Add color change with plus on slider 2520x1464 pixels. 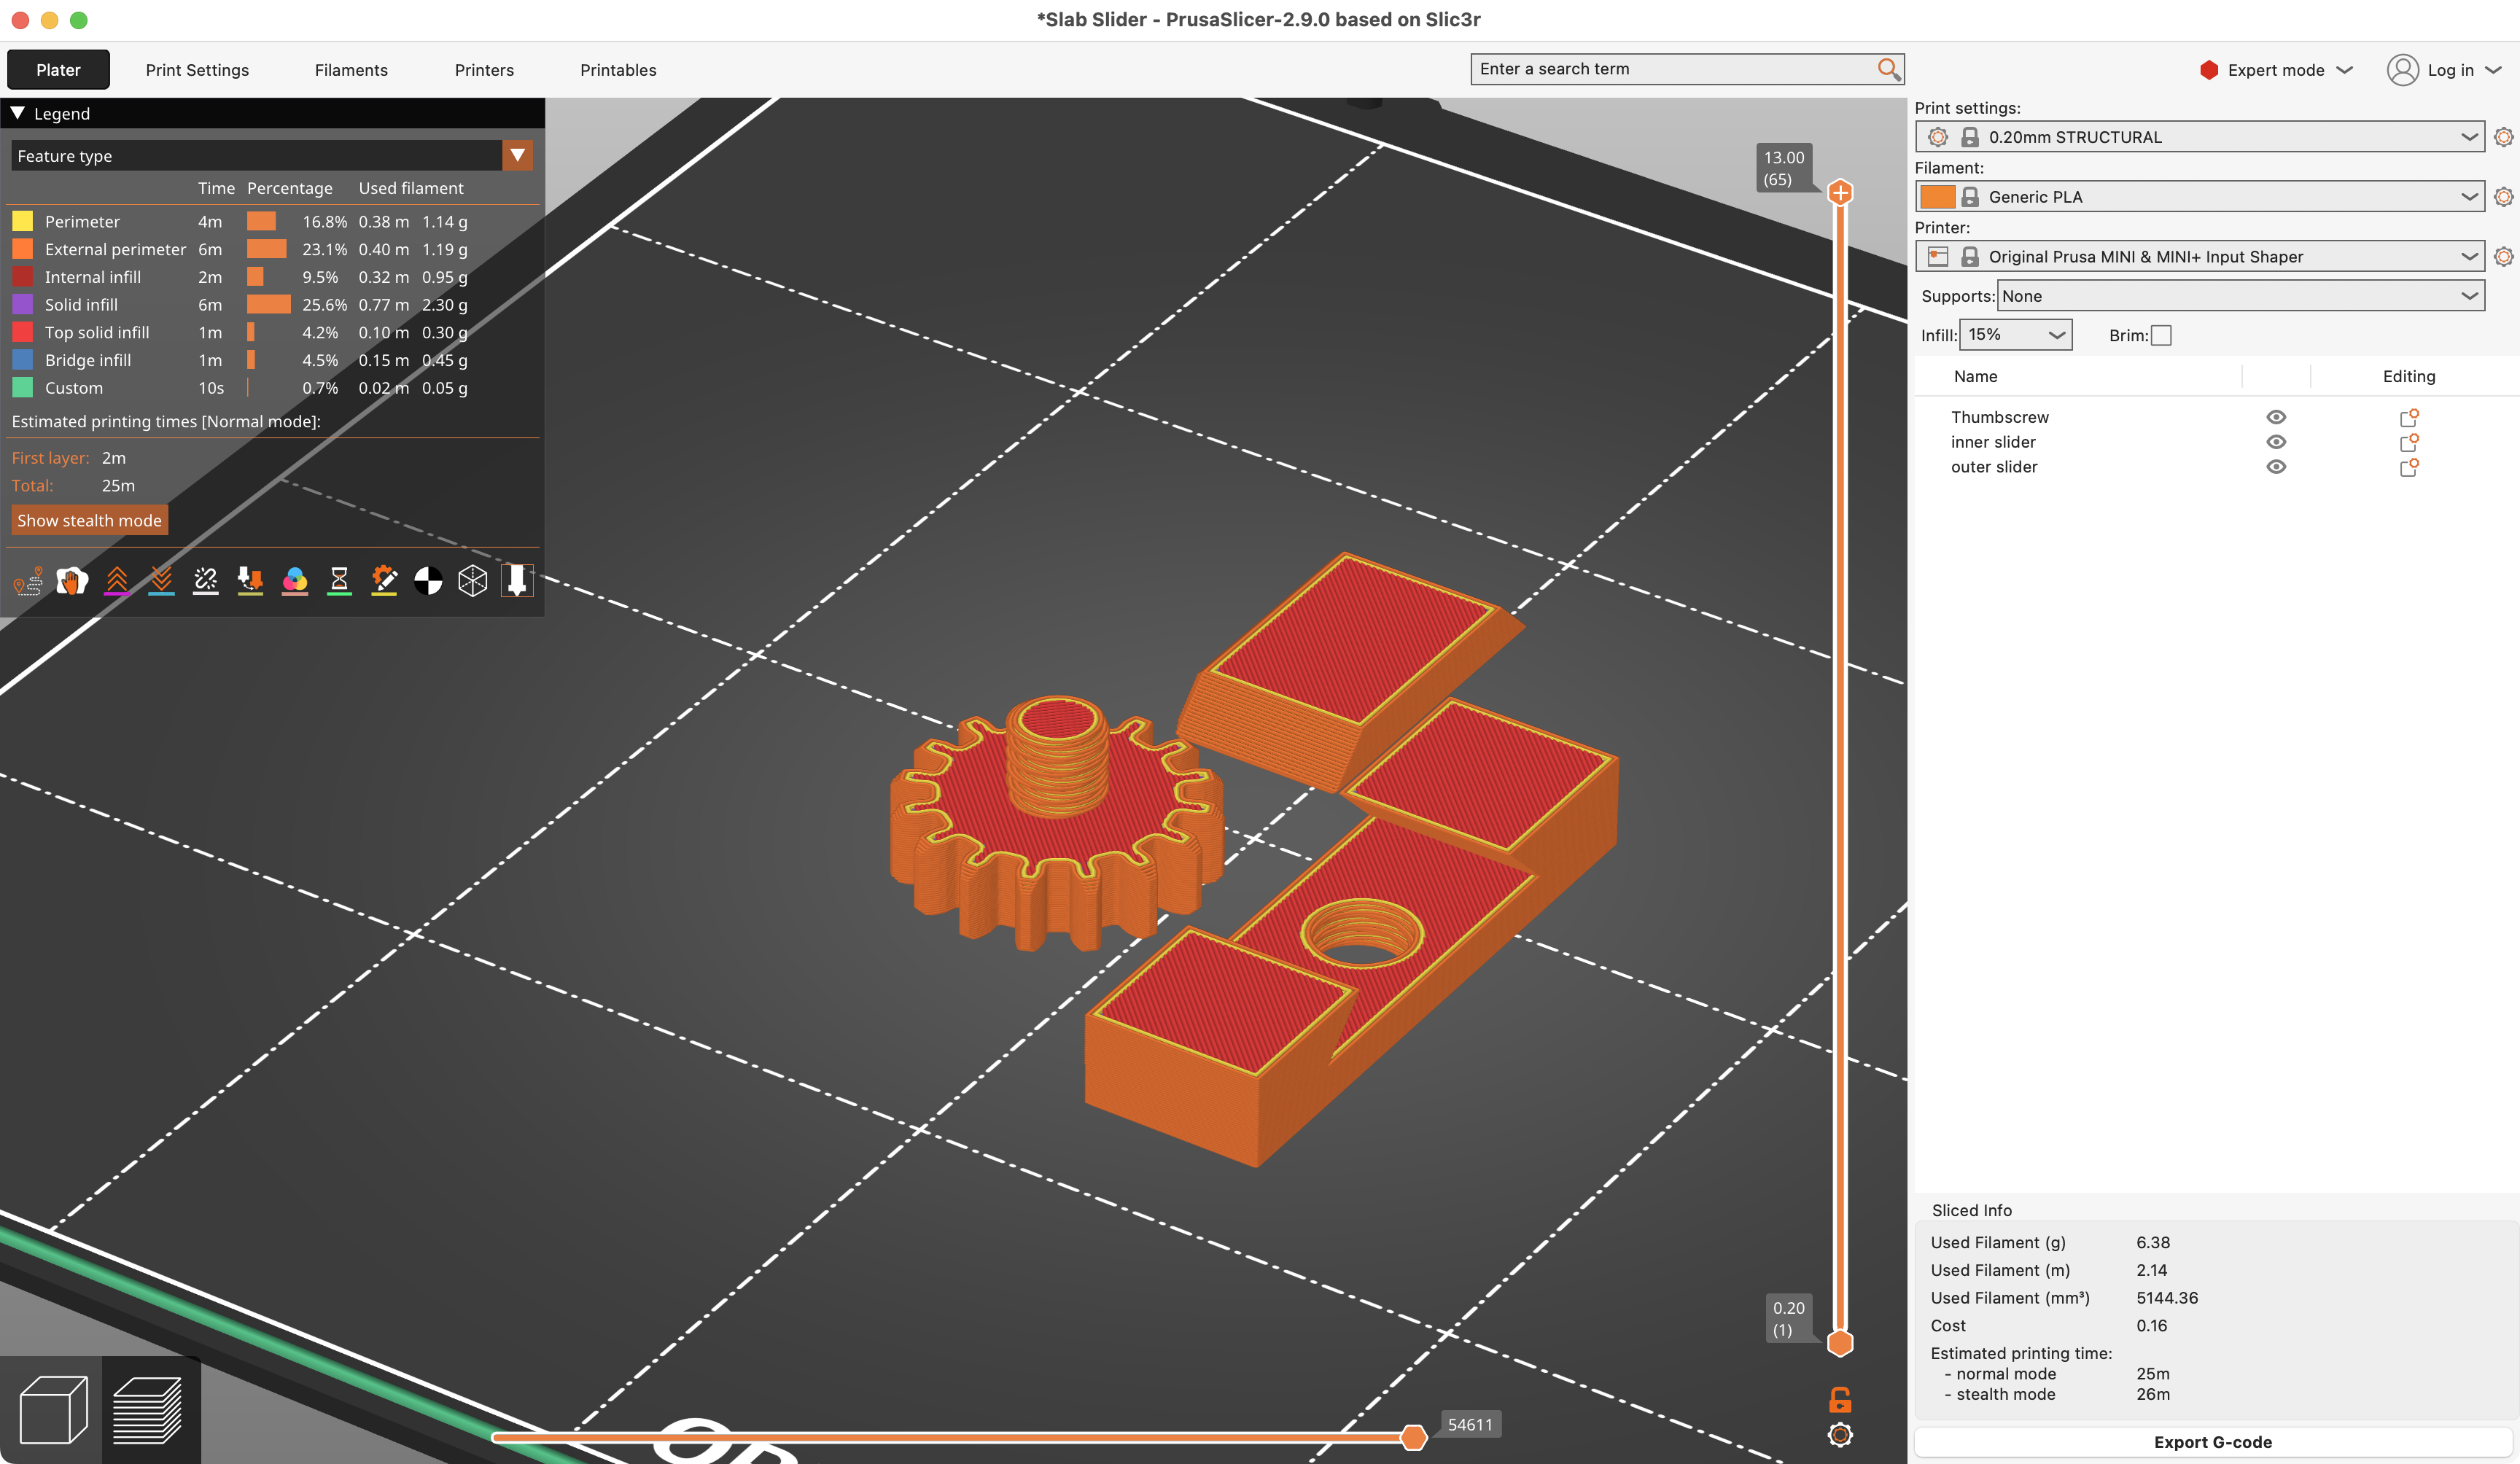[x=1840, y=193]
